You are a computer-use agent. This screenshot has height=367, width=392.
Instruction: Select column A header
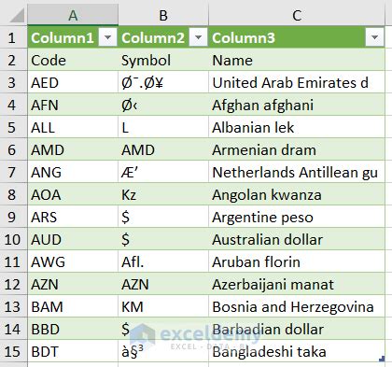point(73,15)
